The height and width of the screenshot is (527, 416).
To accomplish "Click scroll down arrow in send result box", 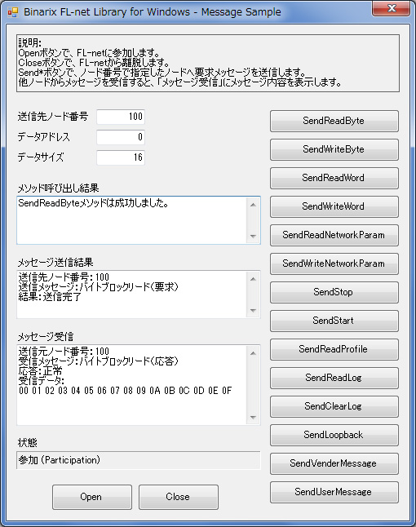I will pos(253,311).
